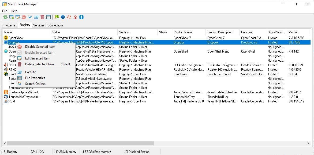The height and width of the screenshot is (155, 314).
Task: Click the (0) Disabled Entries status text
Action: 137,152
